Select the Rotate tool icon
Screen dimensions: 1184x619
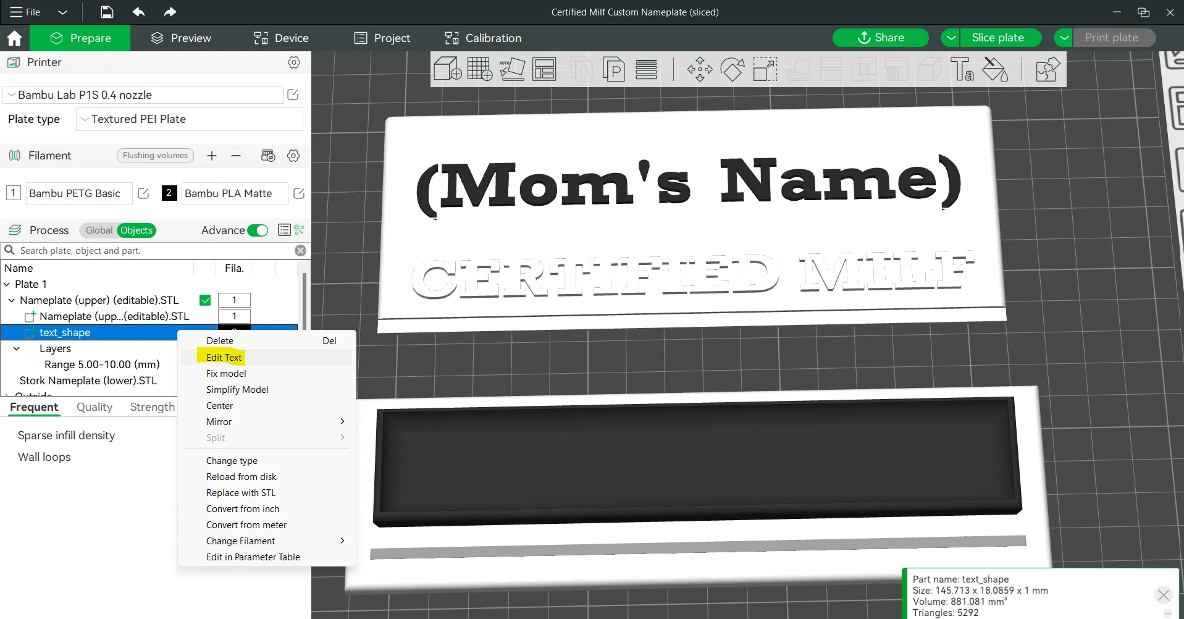733,69
